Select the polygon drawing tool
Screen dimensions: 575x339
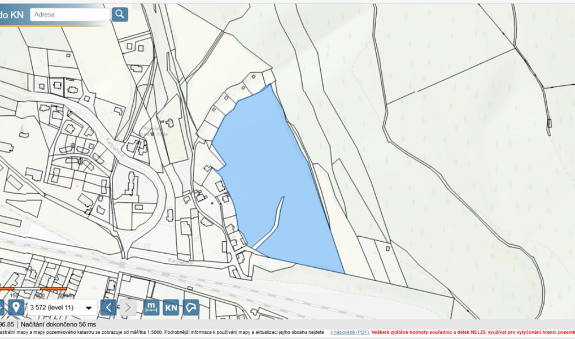(191, 307)
